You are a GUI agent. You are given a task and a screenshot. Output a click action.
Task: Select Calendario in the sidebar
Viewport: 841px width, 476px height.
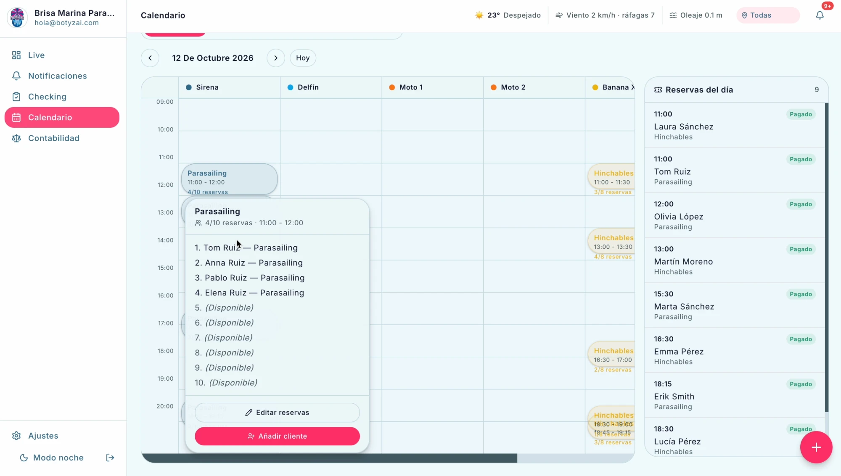pyautogui.click(x=62, y=118)
